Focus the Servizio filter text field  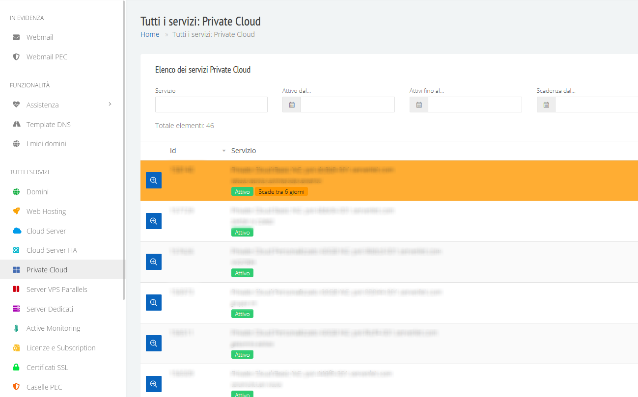211,105
